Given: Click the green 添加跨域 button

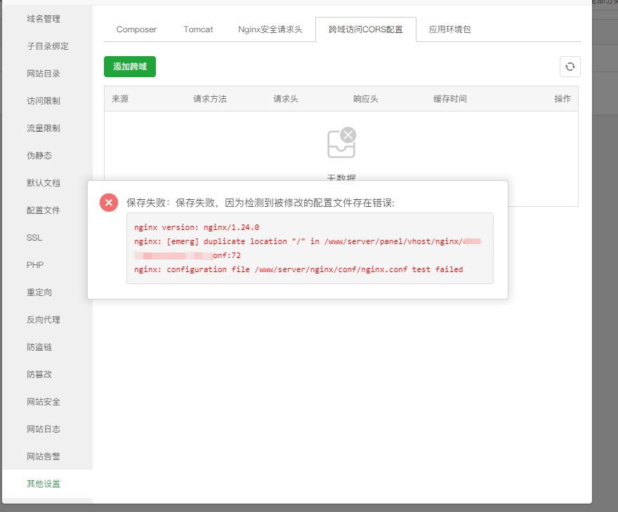Looking at the screenshot, I should pos(130,67).
